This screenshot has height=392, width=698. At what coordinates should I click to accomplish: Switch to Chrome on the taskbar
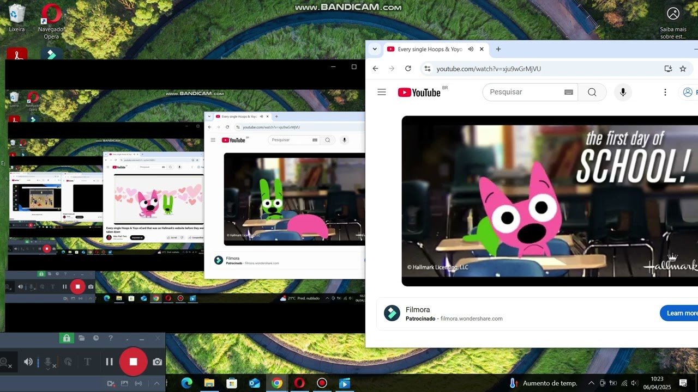pos(277,383)
